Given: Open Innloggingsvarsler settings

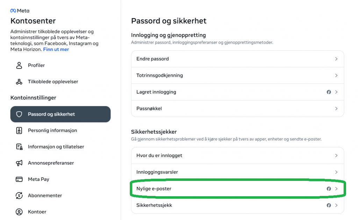Looking at the screenshot, I should [x=237, y=172].
